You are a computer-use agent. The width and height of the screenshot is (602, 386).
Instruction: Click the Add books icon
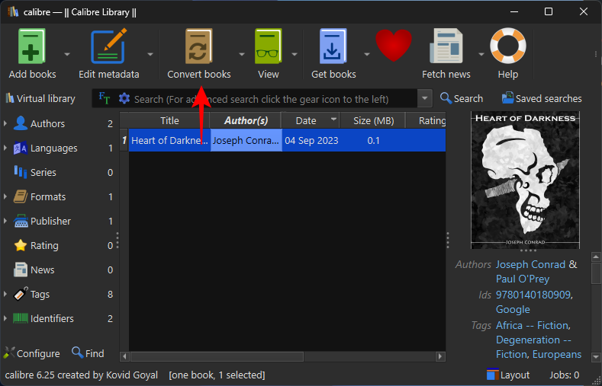click(x=32, y=46)
